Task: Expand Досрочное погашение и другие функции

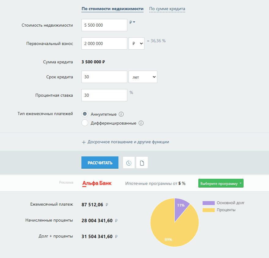Action: [x=125, y=142]
